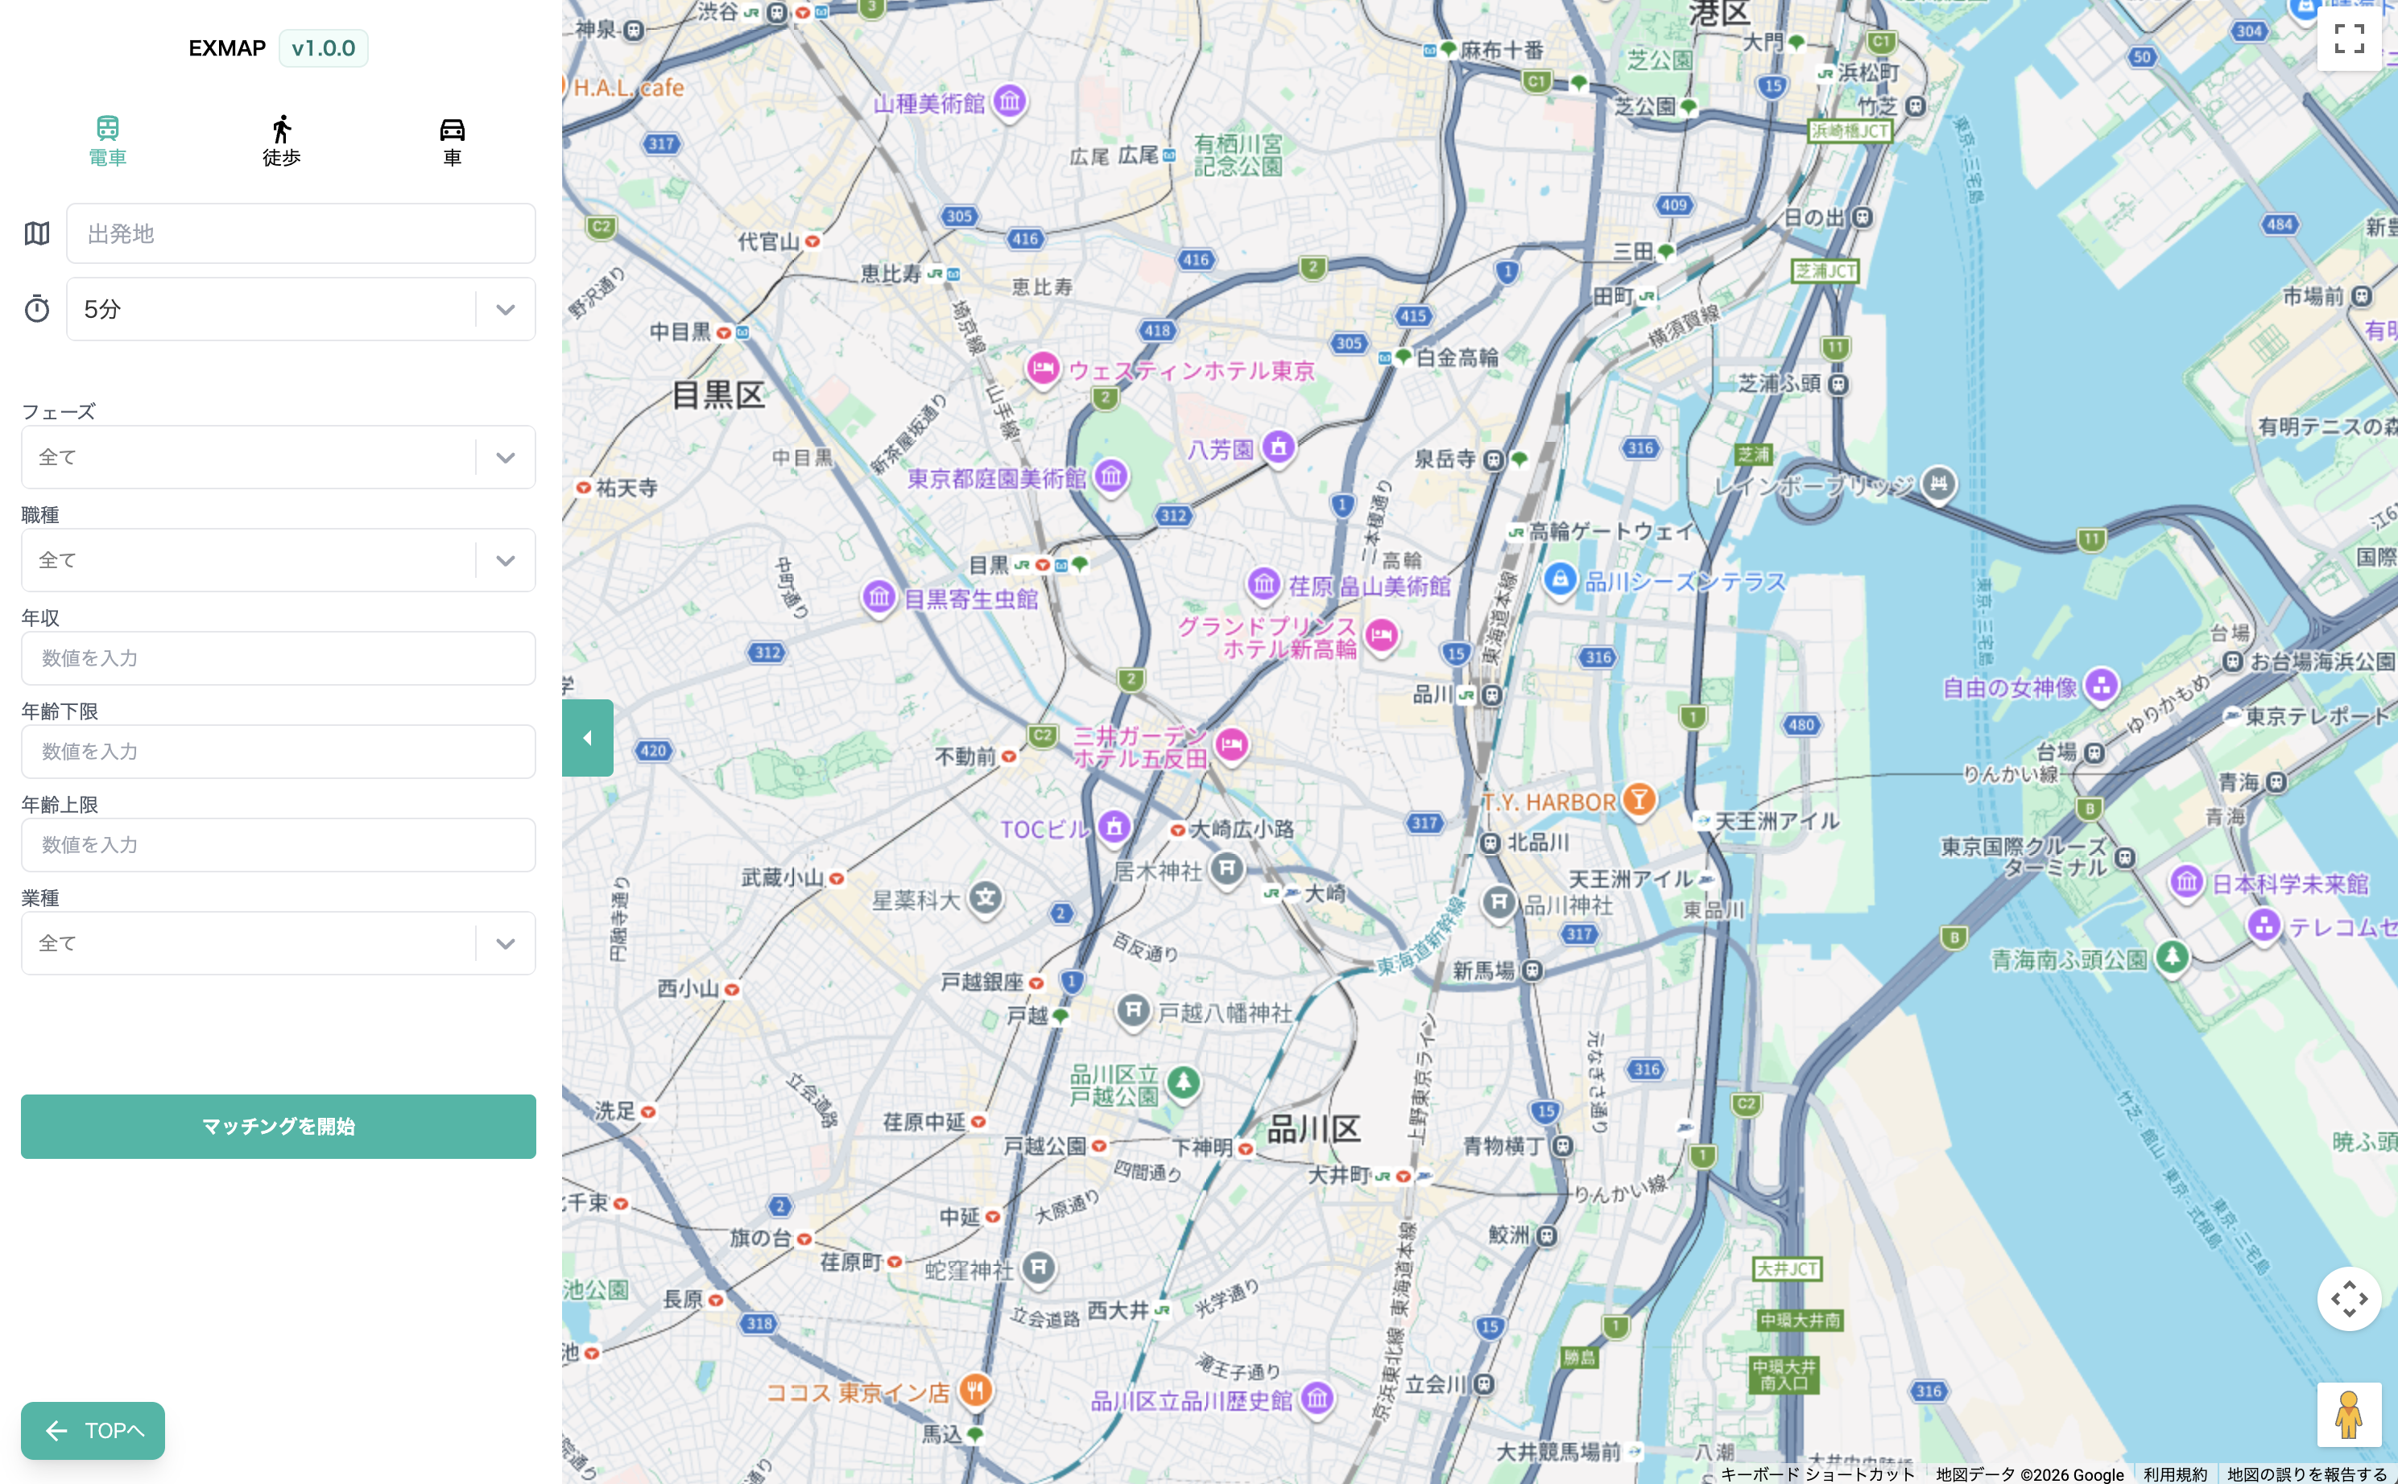Click the stopwatch icon beside 5分
2398x1484 pixels.
pos(37,309)
